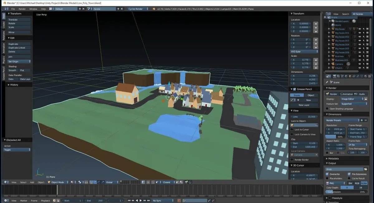Select the Camera object in outliner
This screenshot has height=203, width=374.
(x=339, y=64)
